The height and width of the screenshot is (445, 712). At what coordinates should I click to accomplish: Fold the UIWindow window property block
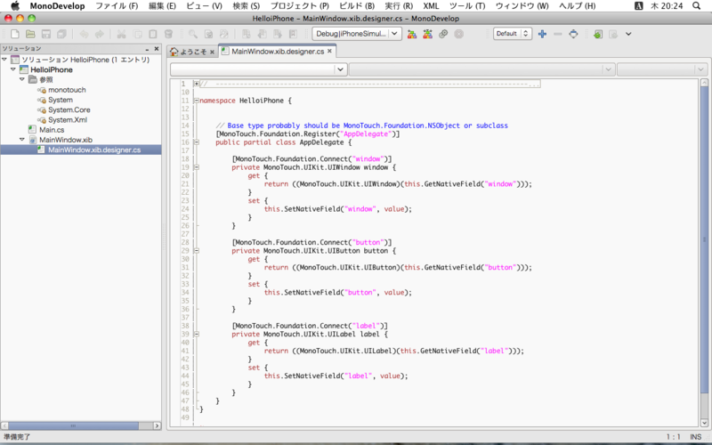[196, 167]
